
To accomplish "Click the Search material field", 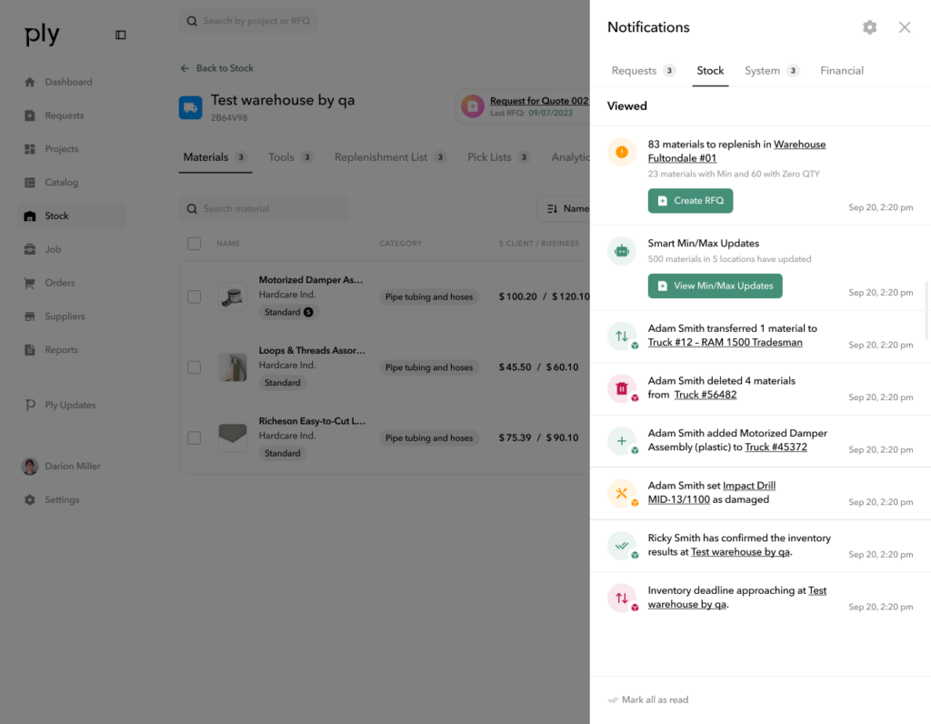I will click(x=264, y=208).
